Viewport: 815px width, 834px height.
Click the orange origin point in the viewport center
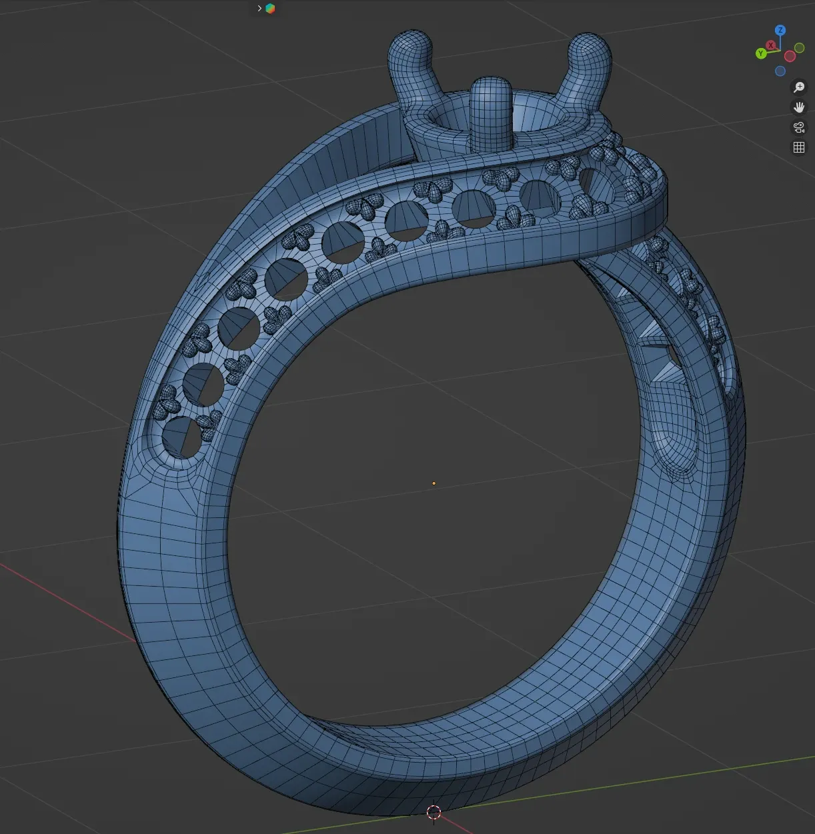coord(434,483)
